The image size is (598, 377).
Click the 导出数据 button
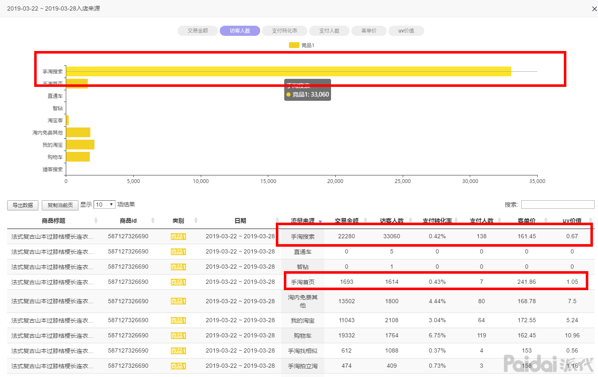coord(23,205)
